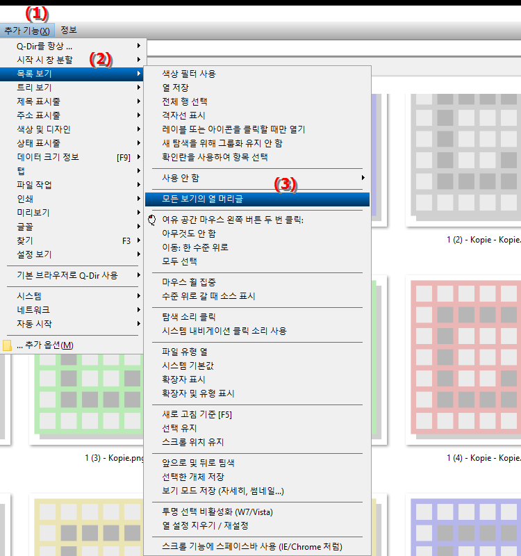Open 기본 브라우저로 Q-Dir 사용 submenu
Viewport: 521px width, 556px height.
click(x=73, y=275)
